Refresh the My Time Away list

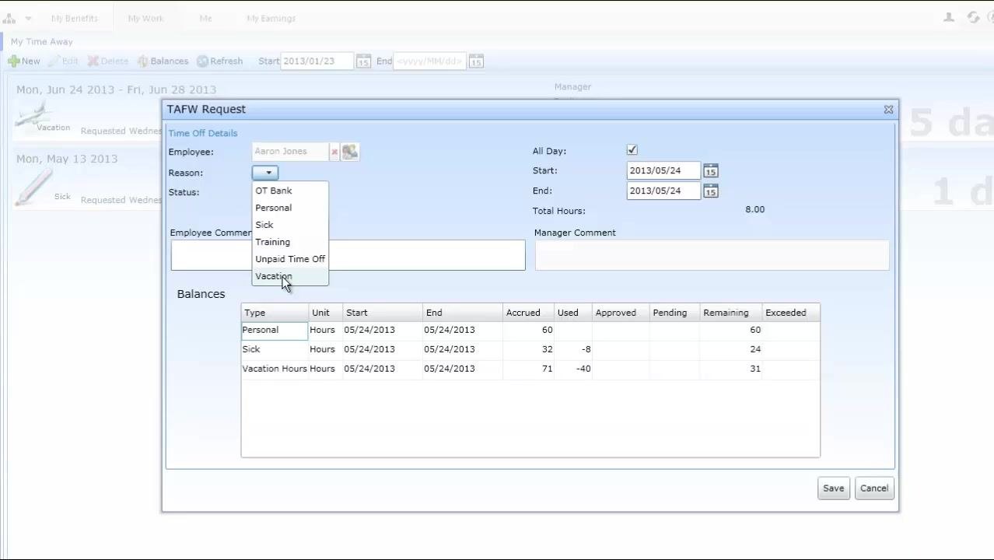(x=220, y=61)
